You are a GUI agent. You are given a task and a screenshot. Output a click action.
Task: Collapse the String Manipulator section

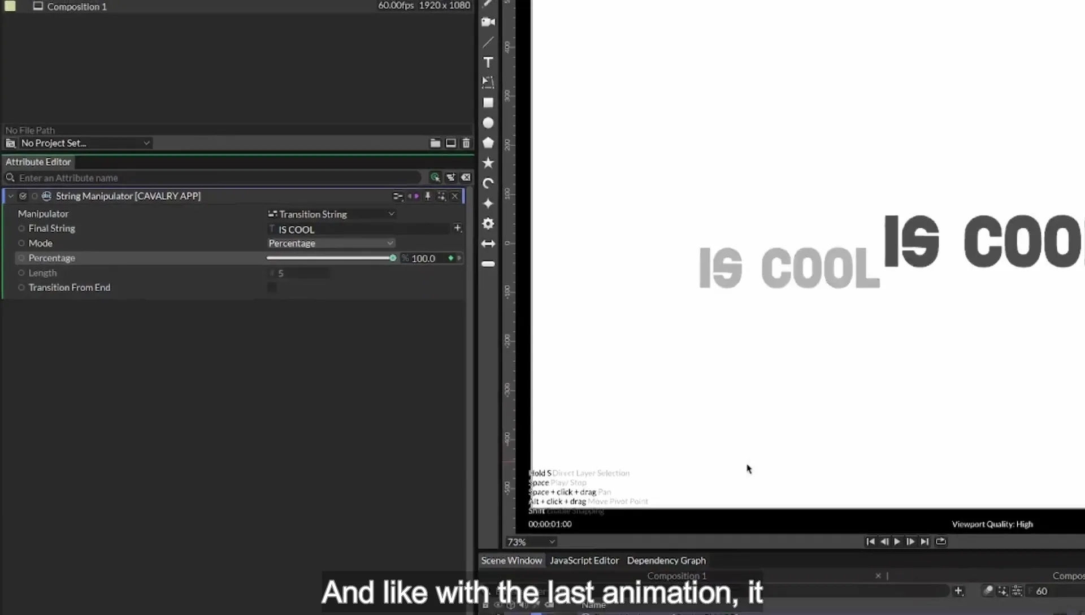click(x=11, y=196)
